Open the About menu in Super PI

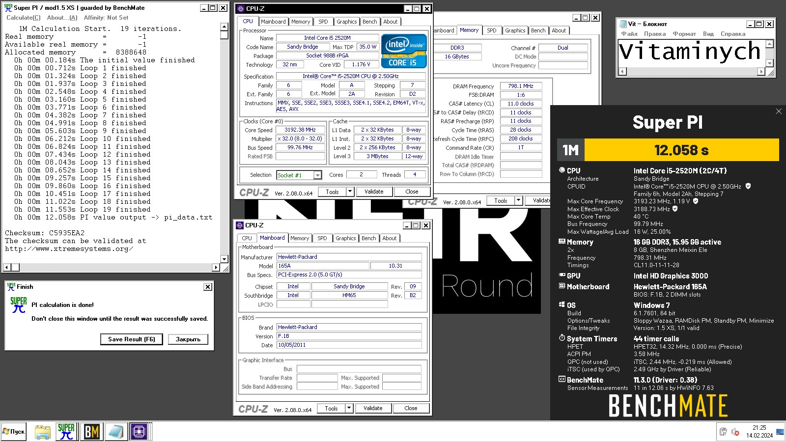(x=62, y=18)
